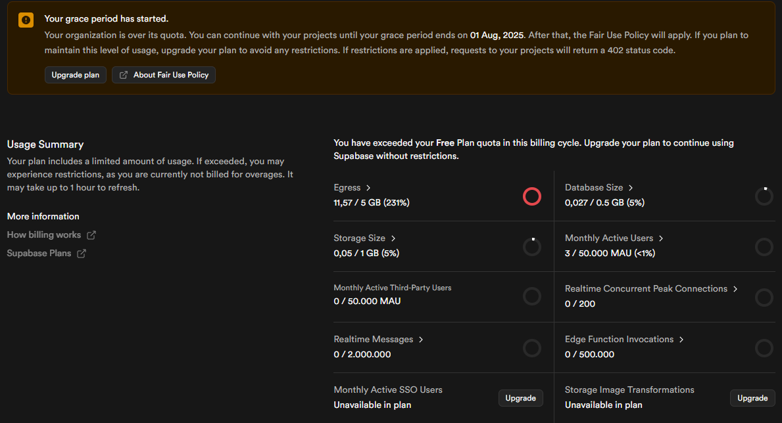Image resolution: width=782 pixels, height=423 pixels.
Task: Open the Supabase Plans link
Action: coord(39,254)
